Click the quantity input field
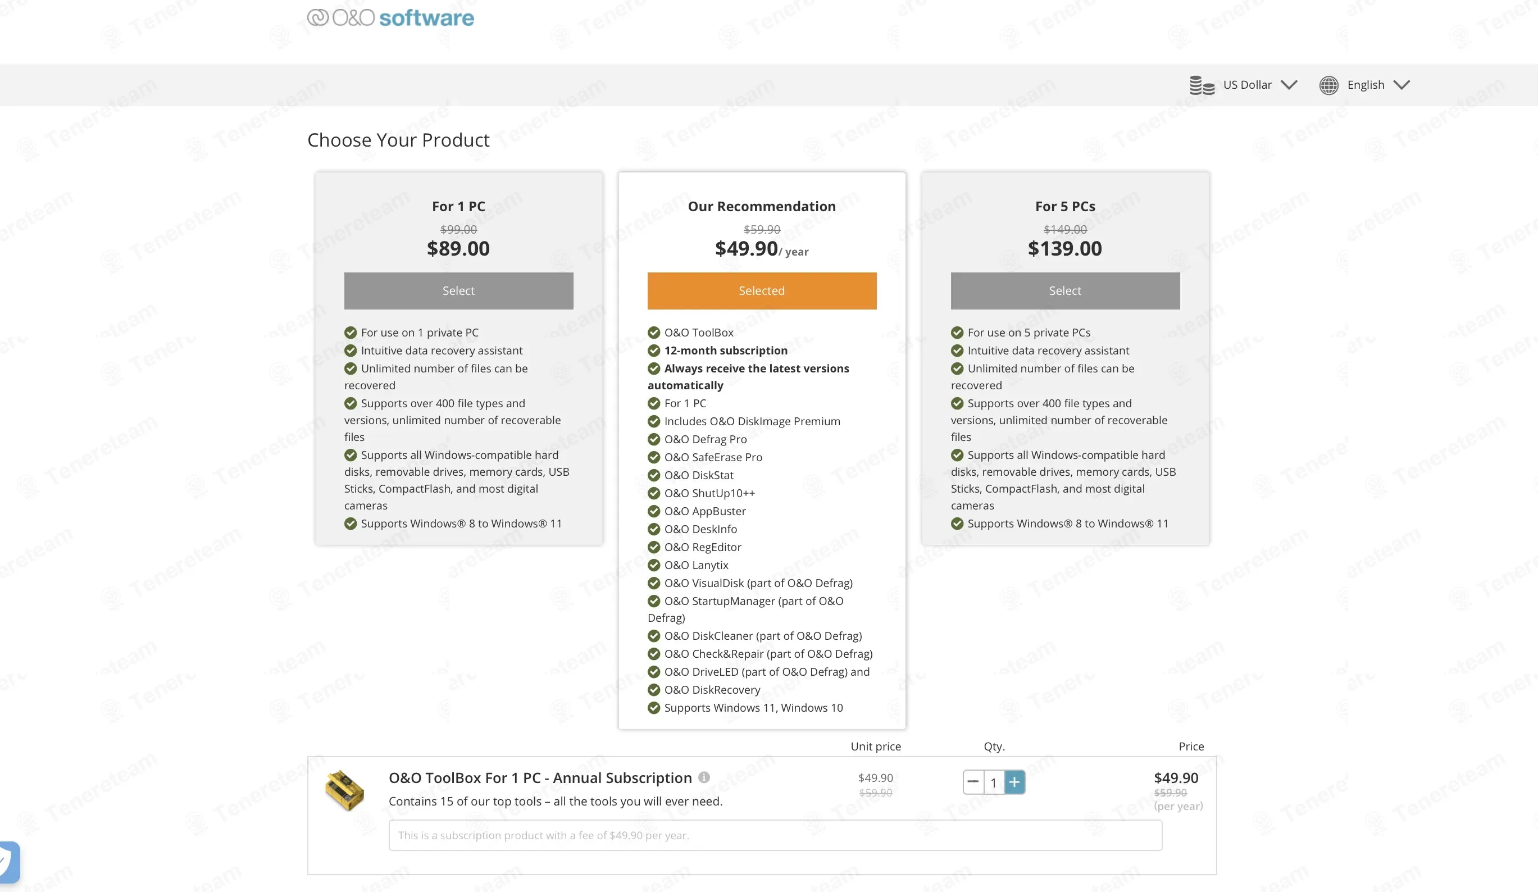Viewport: 1538px width, 892px height. [993, 782]
